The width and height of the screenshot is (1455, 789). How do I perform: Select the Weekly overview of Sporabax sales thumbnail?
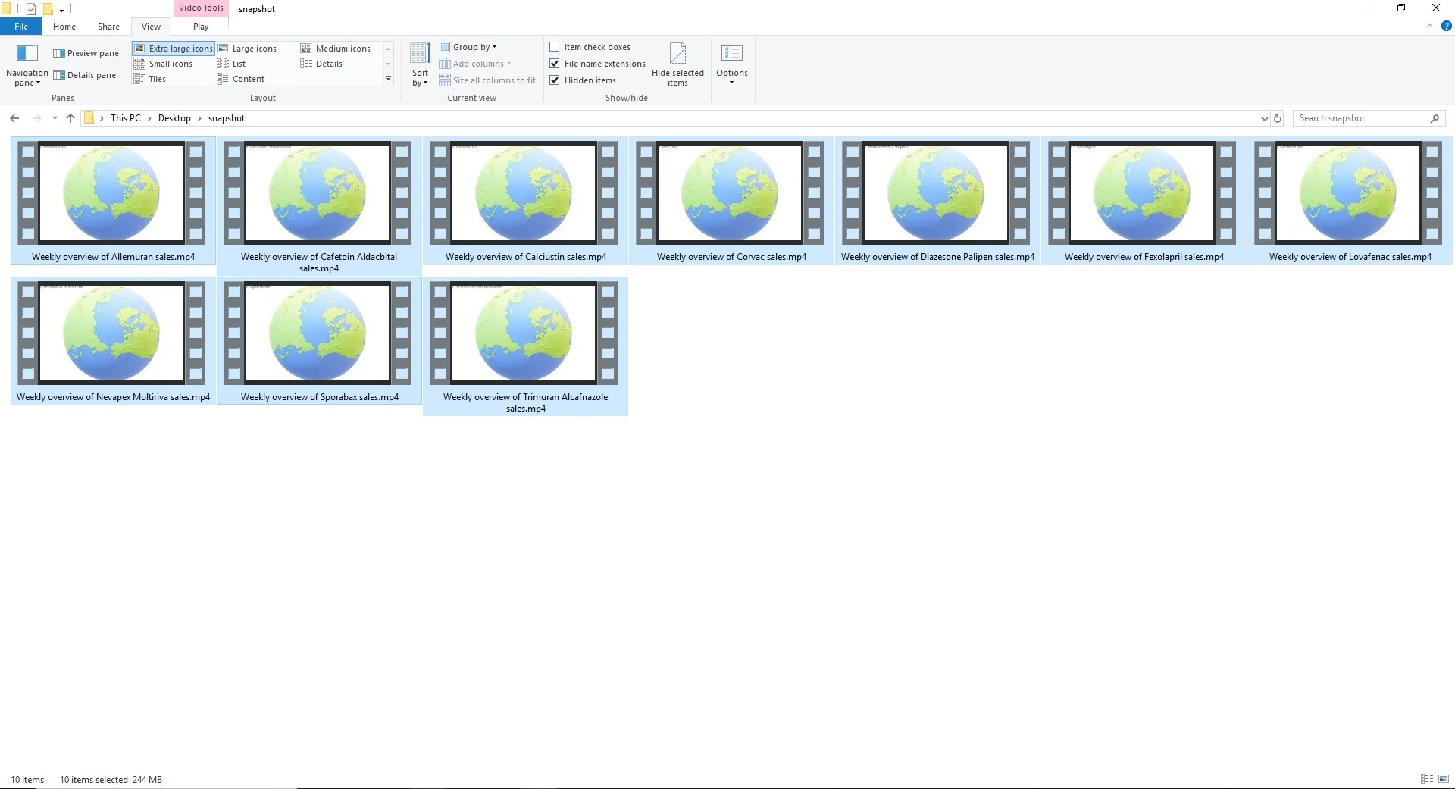click(x=318, y=333)
